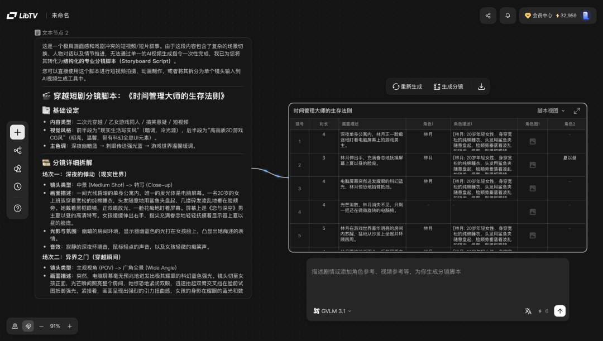603x341 pixels.
Task: Open the 脚本视图 view dropdown
Action: click(x=551, y=111)
